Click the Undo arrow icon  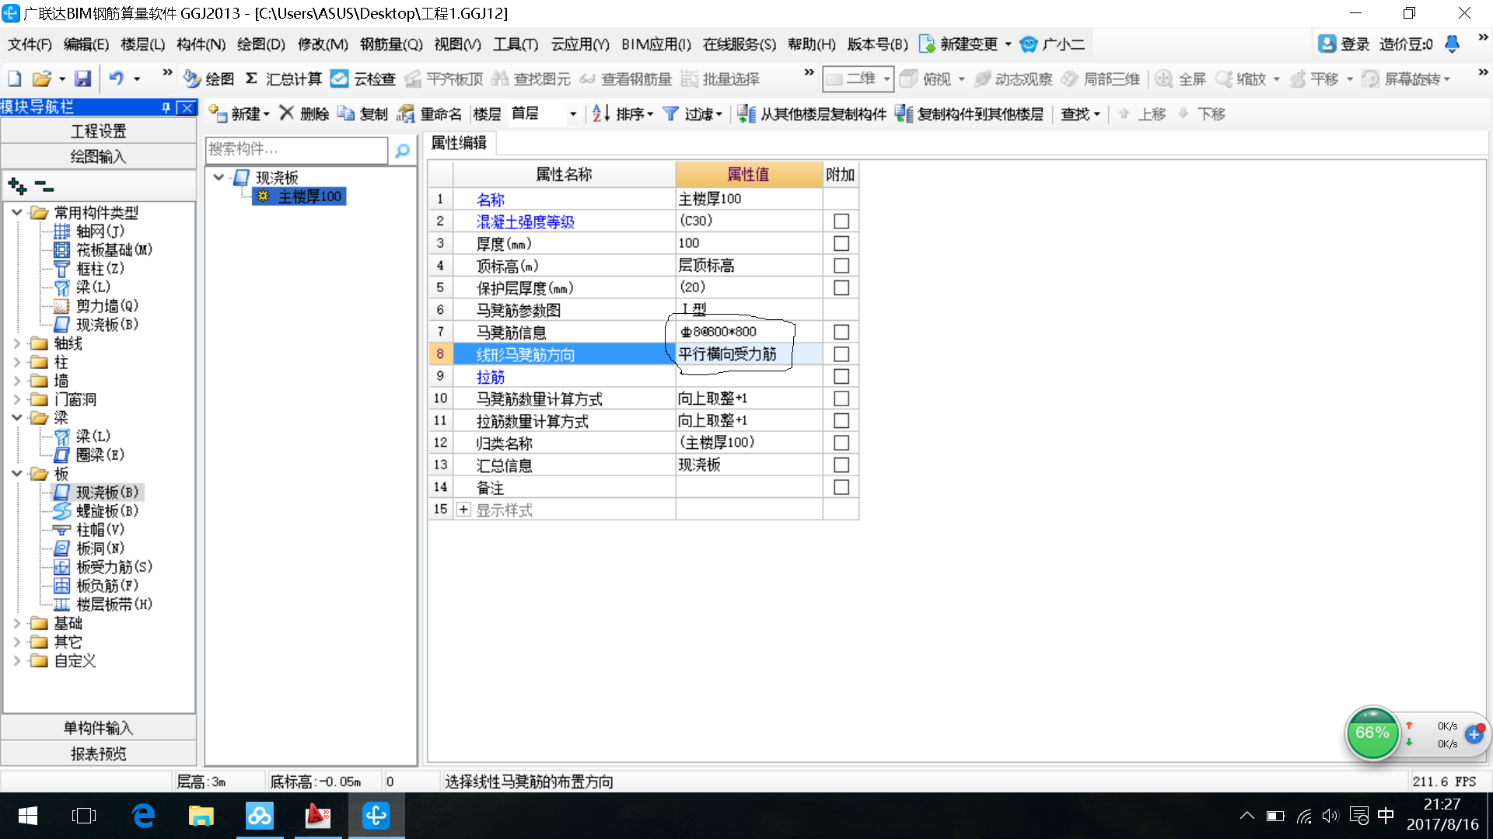coord(116,78)
